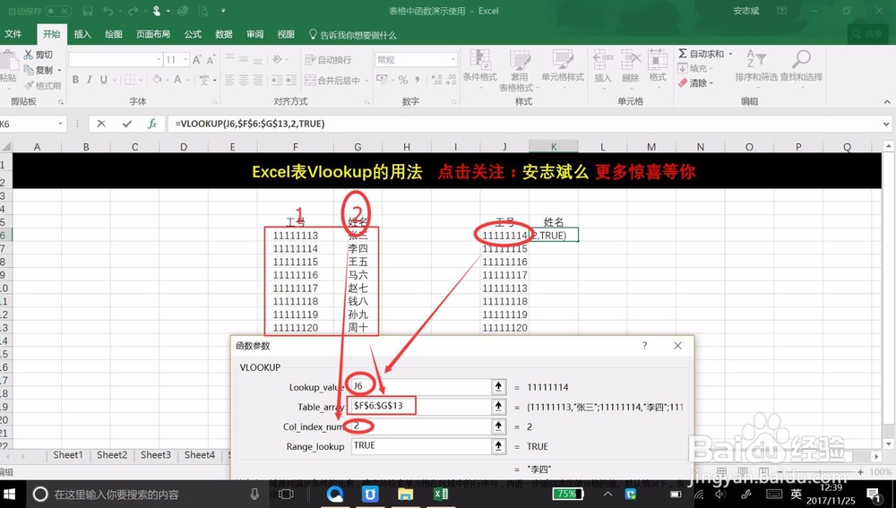Screen dimensions: 896x508
Task: Switch to the Formulas (公式) tab
Action: [193, 34]
